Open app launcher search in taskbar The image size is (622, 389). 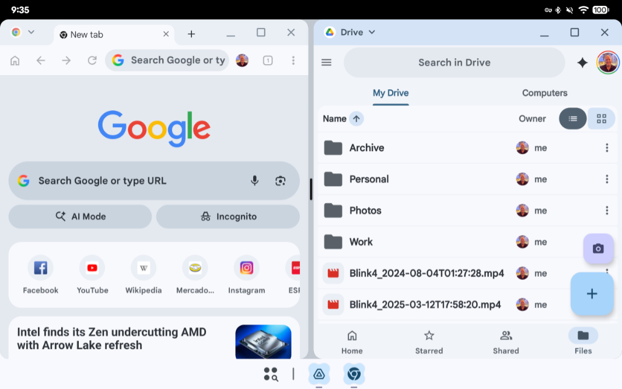coord(271,374)
